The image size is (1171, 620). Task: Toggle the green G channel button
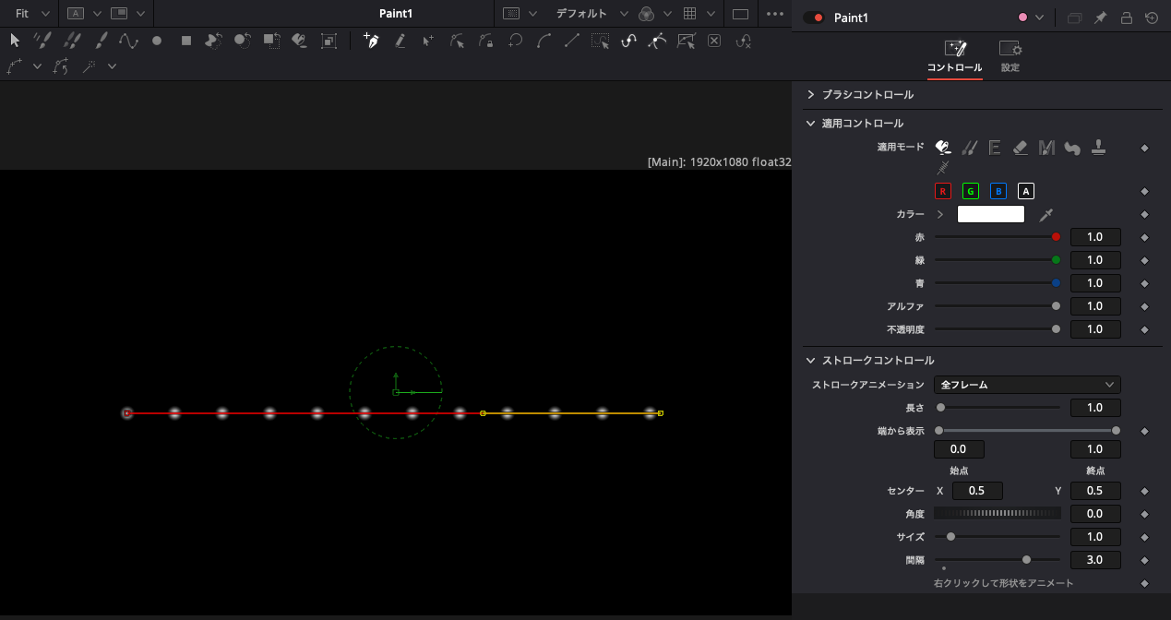pyautogui.click(x=971, y=191)
